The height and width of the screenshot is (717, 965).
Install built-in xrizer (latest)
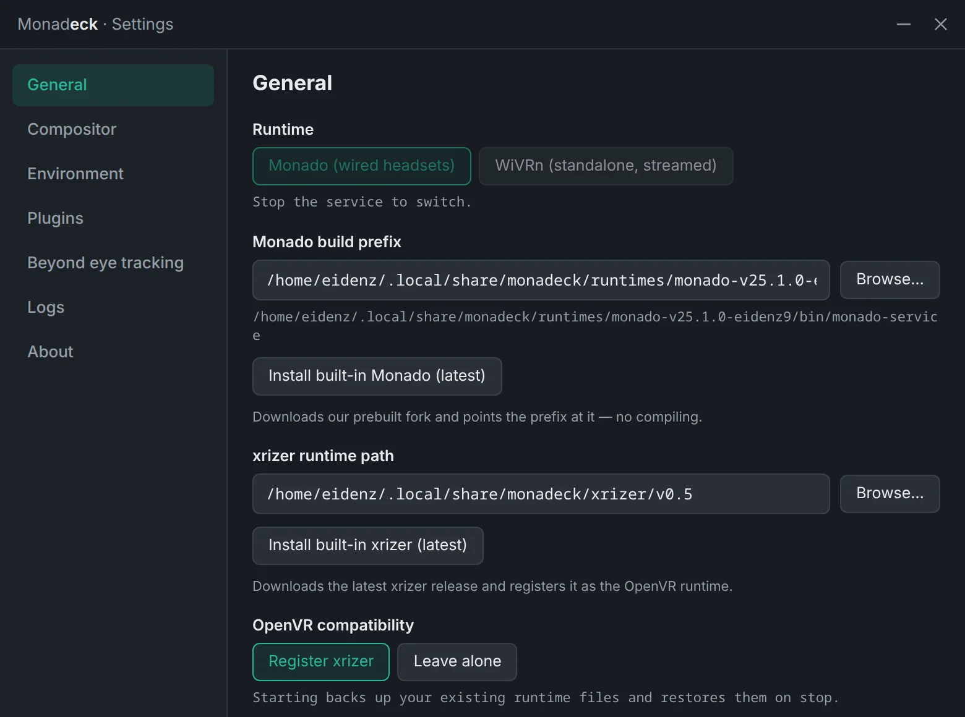368,546
